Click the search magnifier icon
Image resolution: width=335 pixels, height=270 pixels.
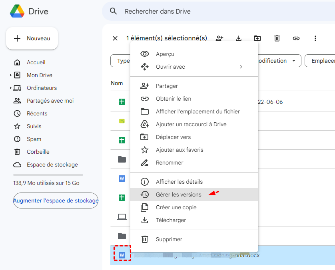click(x=113, y=11)
